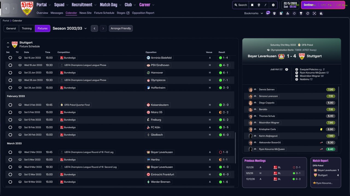Open the Season 2032/33 dropdown
The height and width of the screenshot is (196, 350).
point(70,28)
